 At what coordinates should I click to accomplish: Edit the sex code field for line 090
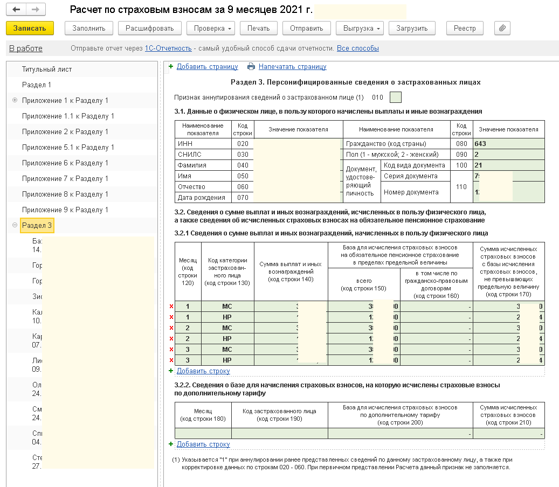[x=509, y=154]
